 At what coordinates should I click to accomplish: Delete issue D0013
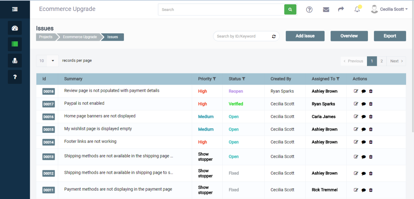coord(371,157)
